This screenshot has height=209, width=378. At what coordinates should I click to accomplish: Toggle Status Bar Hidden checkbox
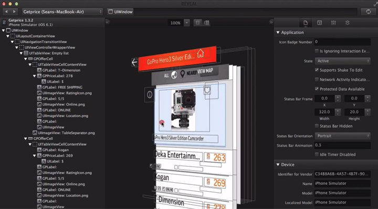(317, 126)
